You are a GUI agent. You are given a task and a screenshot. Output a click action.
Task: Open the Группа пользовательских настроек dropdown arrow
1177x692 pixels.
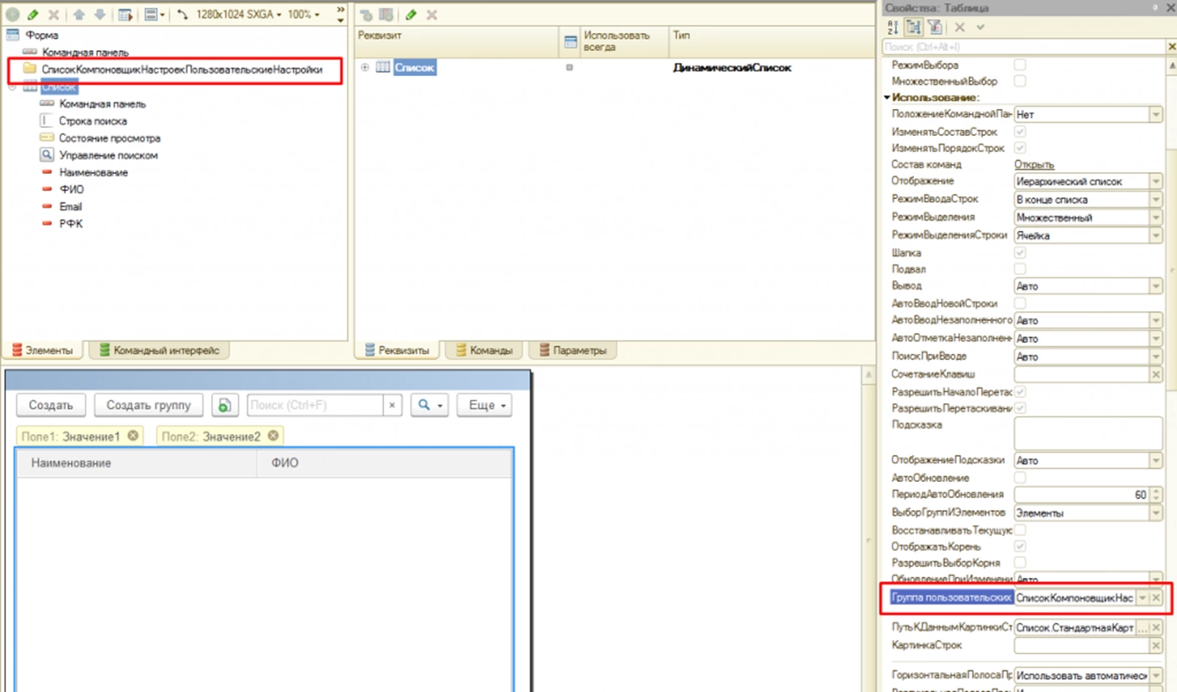click(x=1142, y=598)
